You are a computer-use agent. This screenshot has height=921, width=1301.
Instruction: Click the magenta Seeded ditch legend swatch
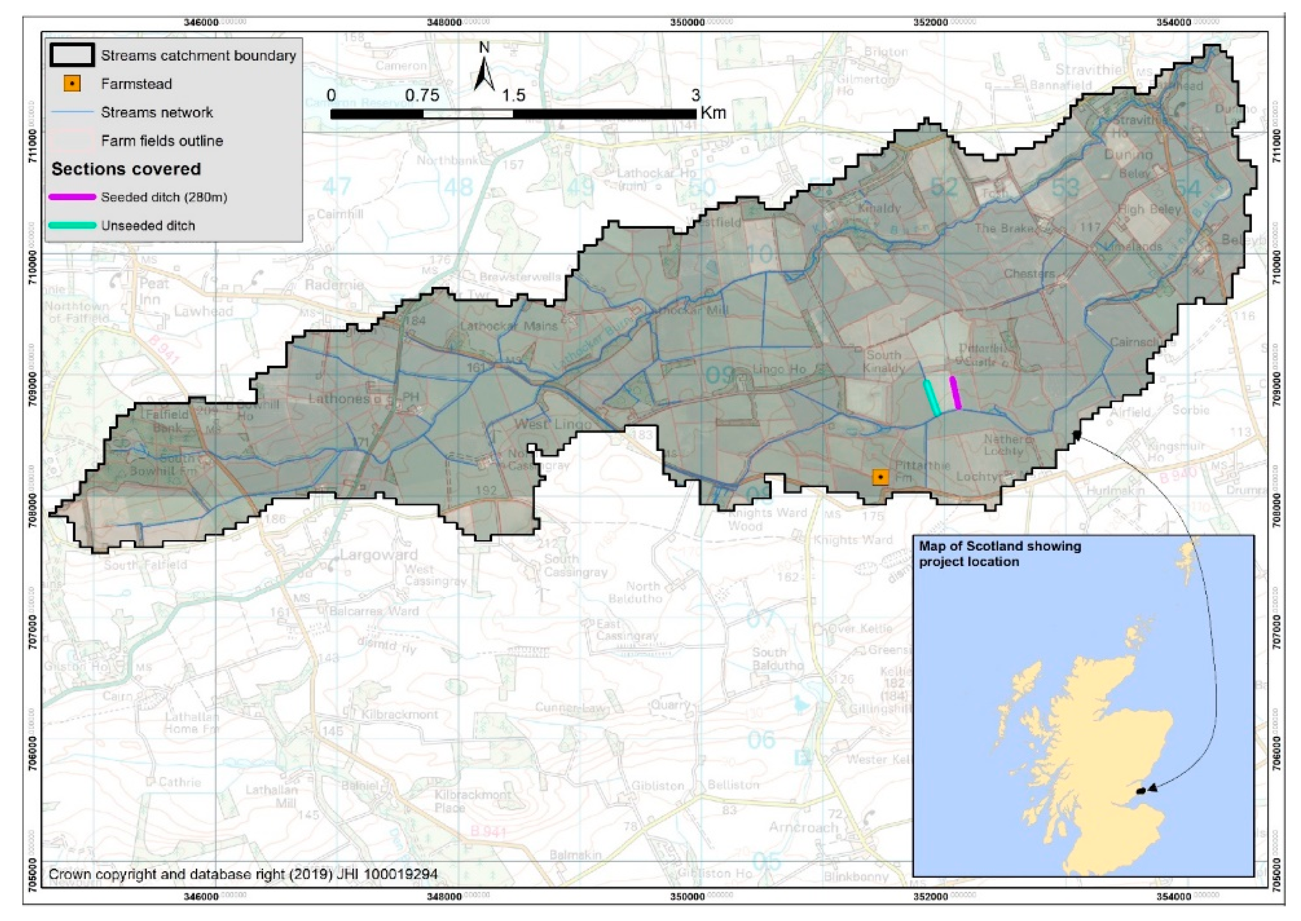click(72, 197)
